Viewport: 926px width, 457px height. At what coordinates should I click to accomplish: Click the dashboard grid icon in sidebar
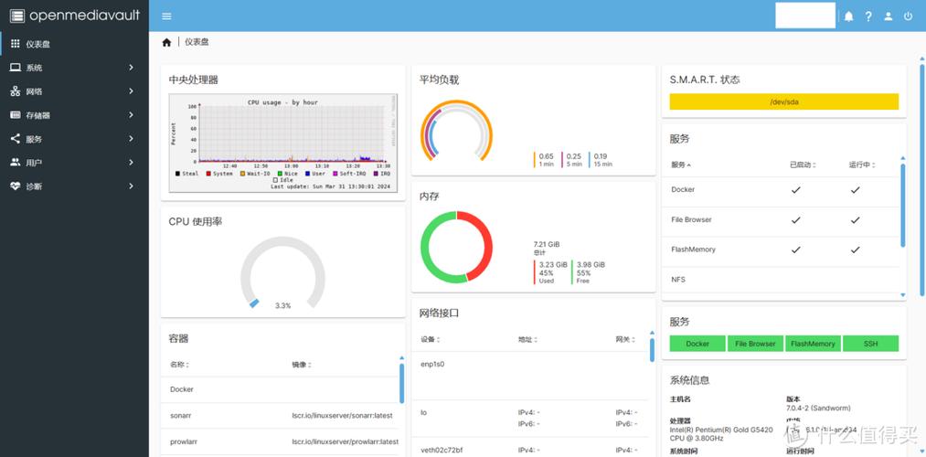(16, 44)
